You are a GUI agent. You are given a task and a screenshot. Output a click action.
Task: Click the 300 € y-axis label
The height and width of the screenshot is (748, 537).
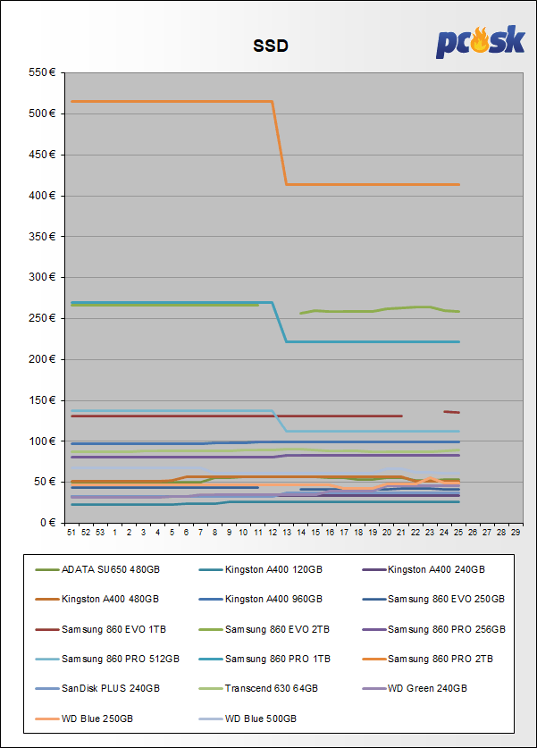41,277
